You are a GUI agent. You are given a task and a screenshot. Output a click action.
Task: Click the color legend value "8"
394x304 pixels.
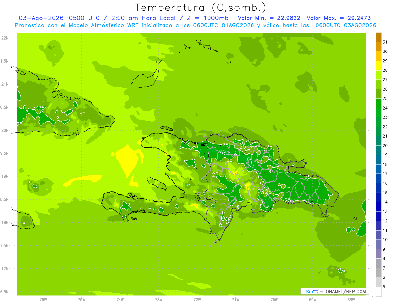tap(384, 259)
